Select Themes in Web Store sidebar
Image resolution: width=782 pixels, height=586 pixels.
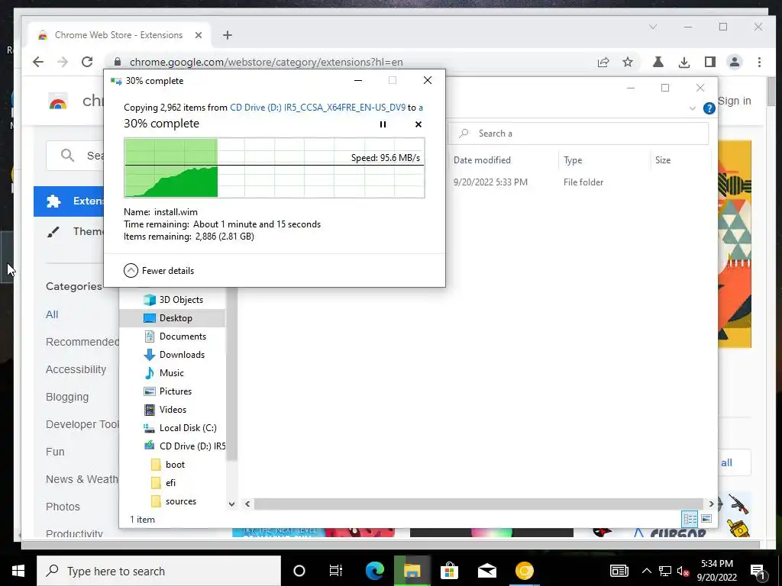pyautogui.click(x=75, y=231)
